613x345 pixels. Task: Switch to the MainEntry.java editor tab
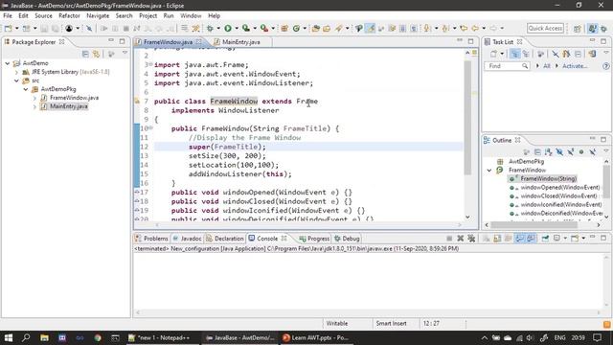[x=240, y=42]
